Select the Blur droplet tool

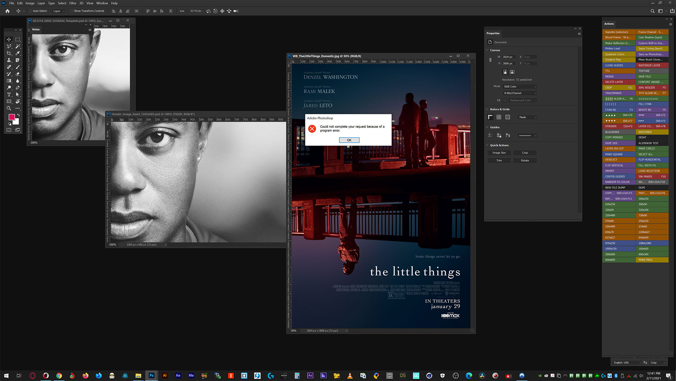coord(18,81)
